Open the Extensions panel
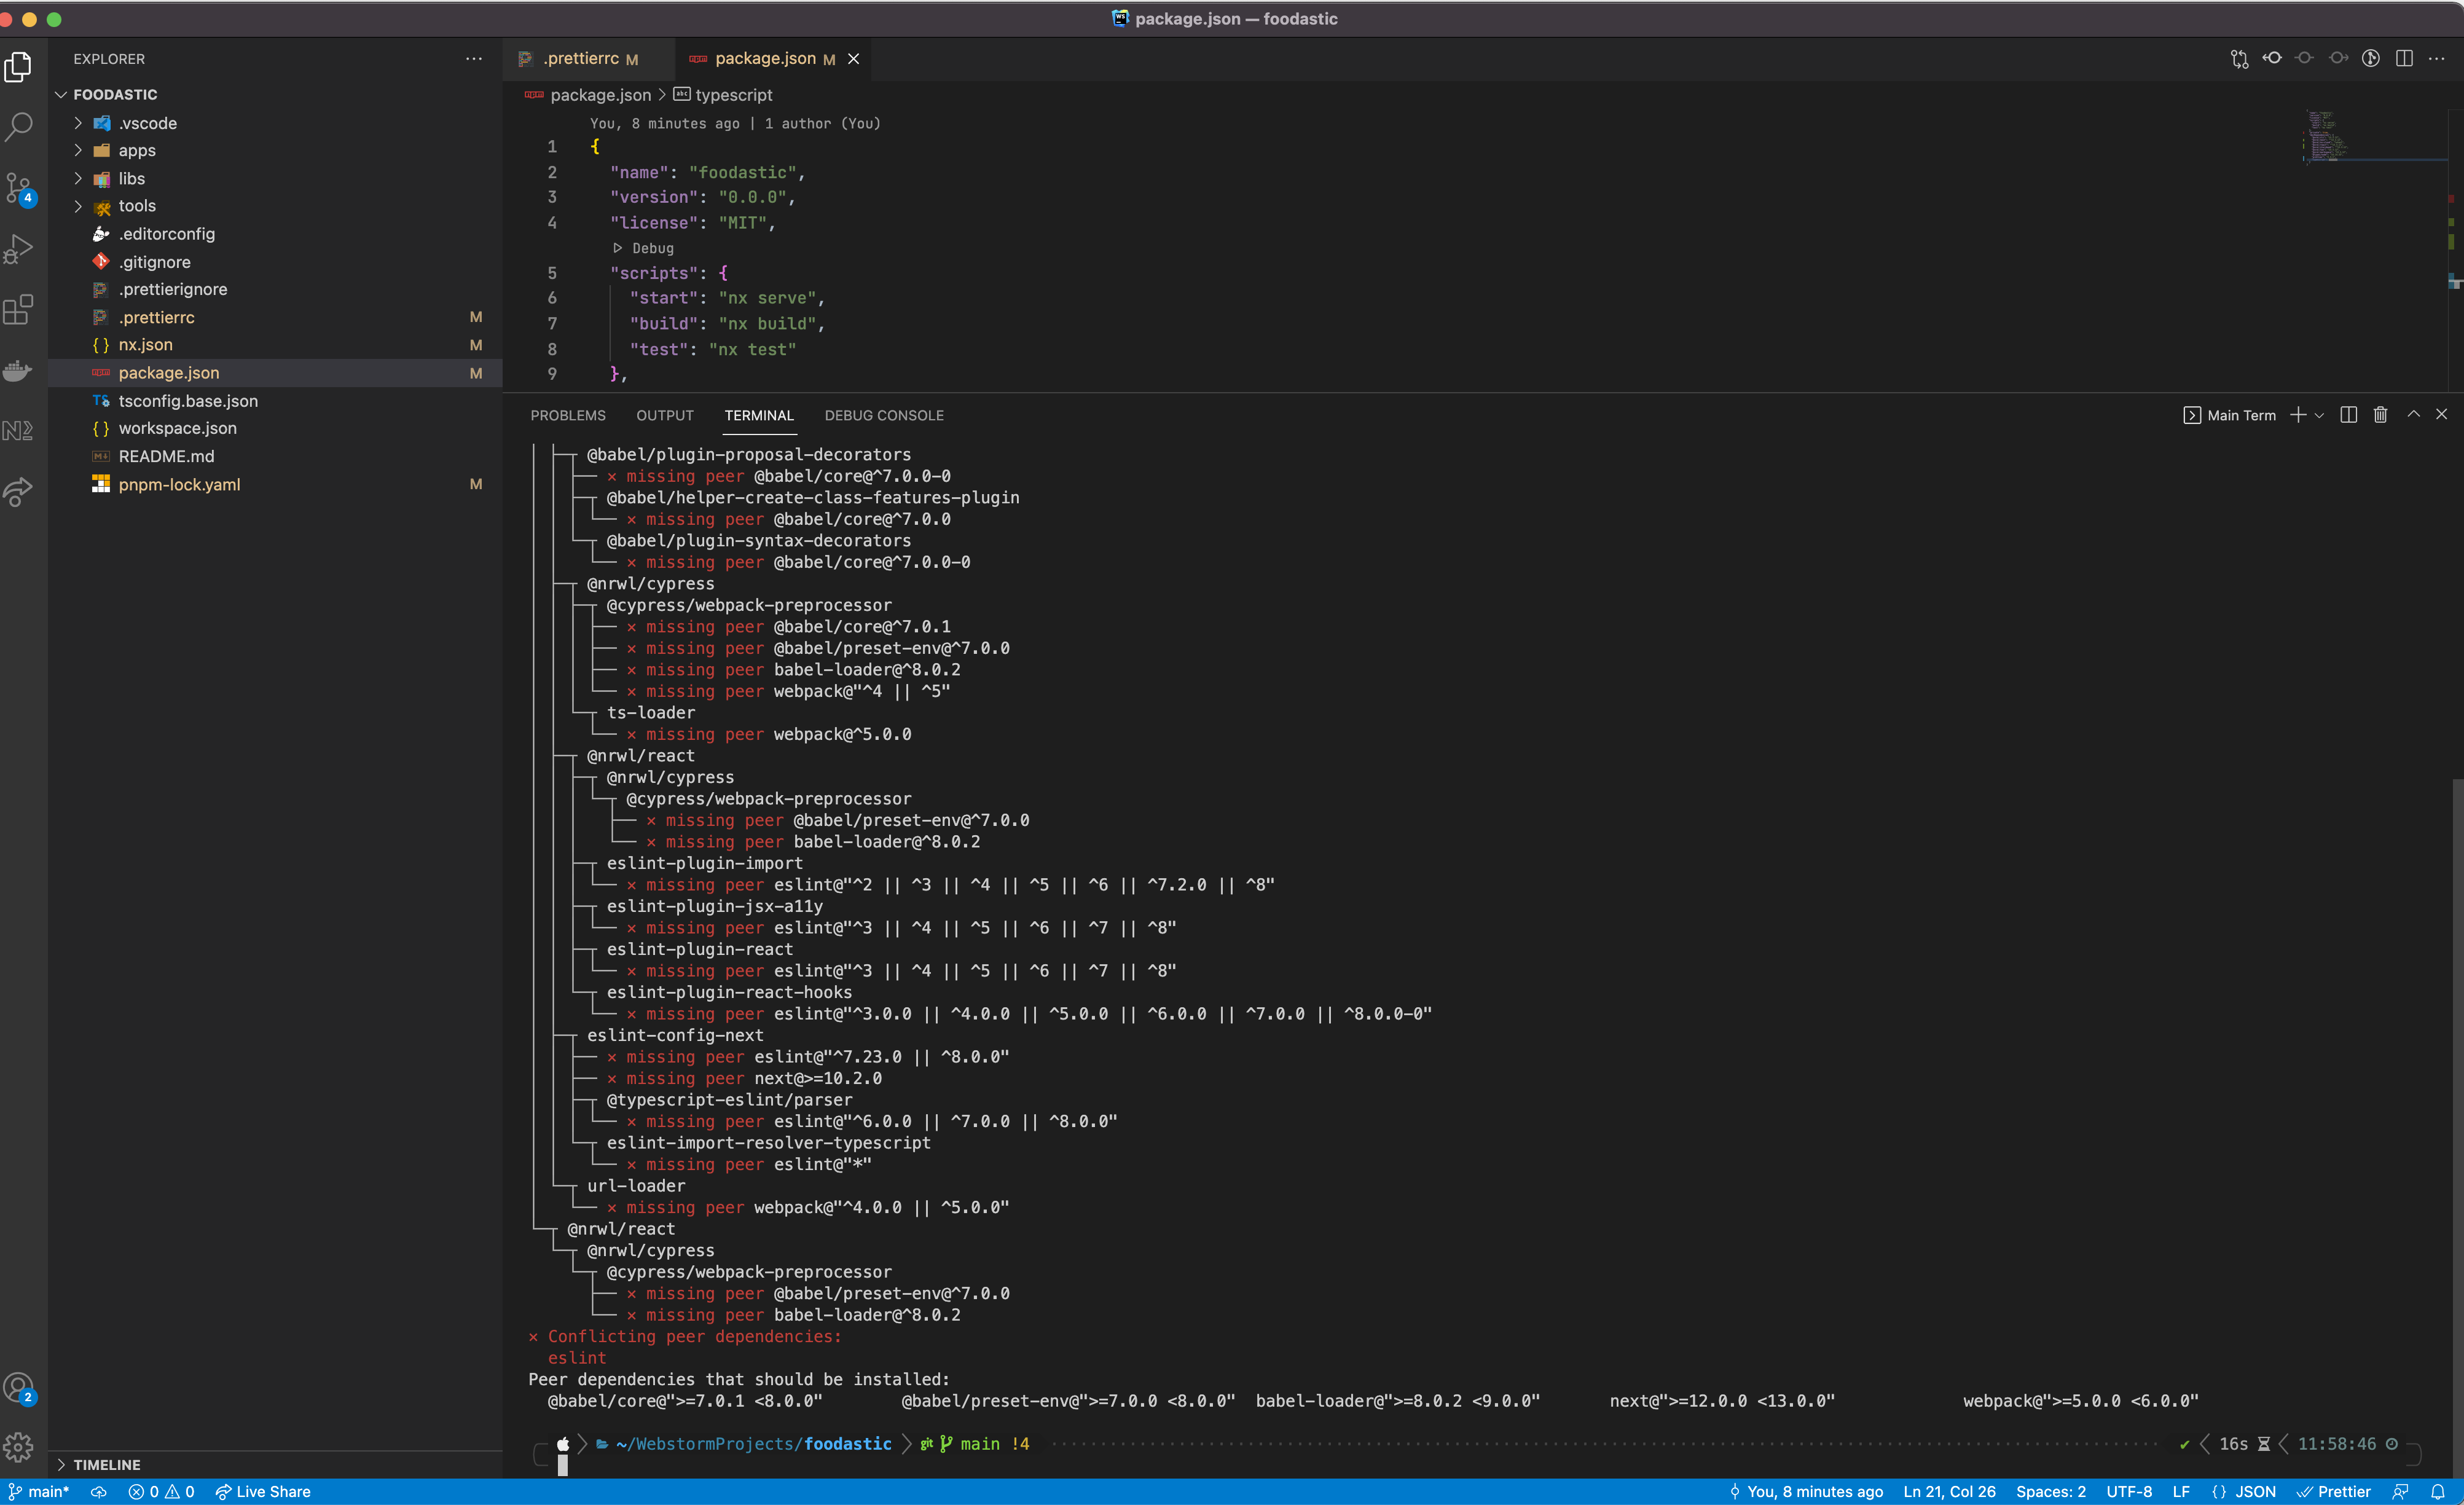Screen dimensions: 2464x1505 pos(20,310)
